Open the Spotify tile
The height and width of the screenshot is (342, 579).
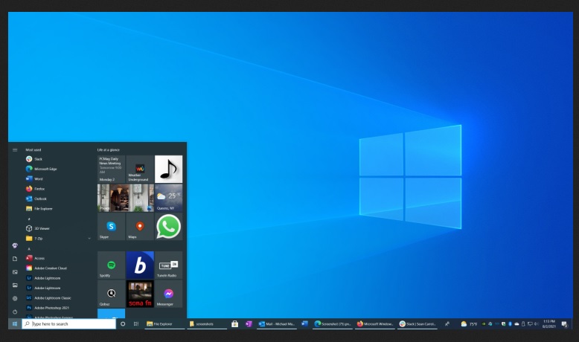click(x=111, y=265)
